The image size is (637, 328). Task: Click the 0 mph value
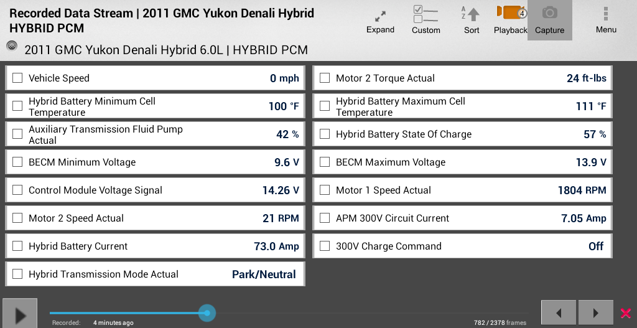pyautogui.click(x=284, y=78)
